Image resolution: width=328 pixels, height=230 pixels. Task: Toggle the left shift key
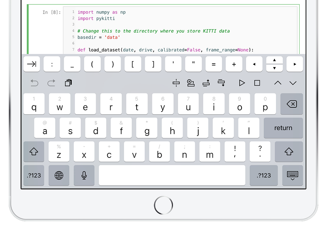pos(34,152)
